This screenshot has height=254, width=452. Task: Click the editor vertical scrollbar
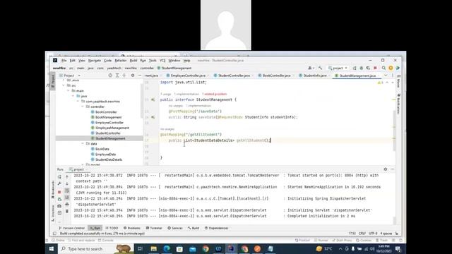tap(394, 130)
